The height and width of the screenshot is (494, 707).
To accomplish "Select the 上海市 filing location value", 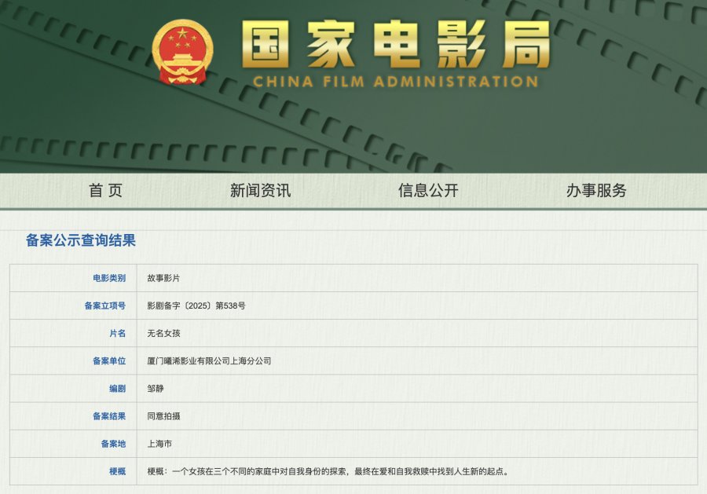I will pos(159,444).
